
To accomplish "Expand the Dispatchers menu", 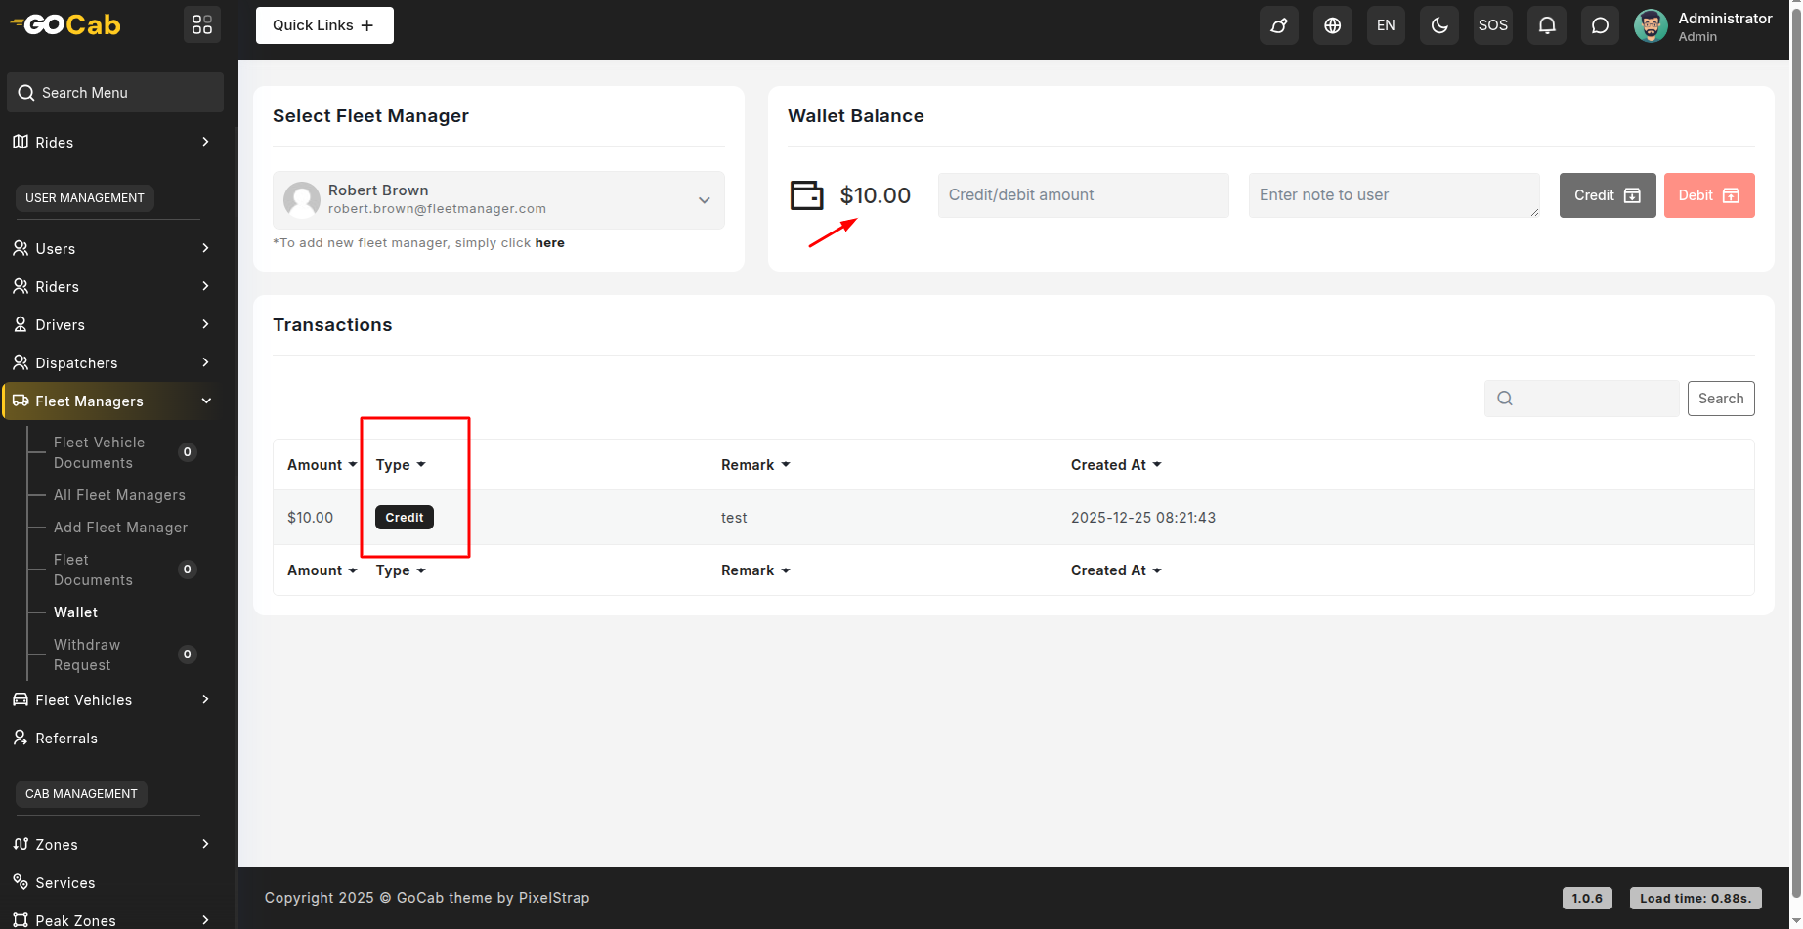I will click(112, 363).
